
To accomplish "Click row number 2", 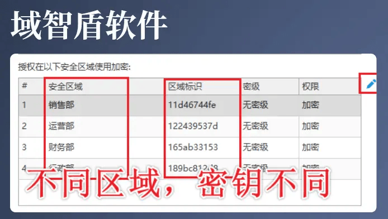I will [x=24, y=126].
